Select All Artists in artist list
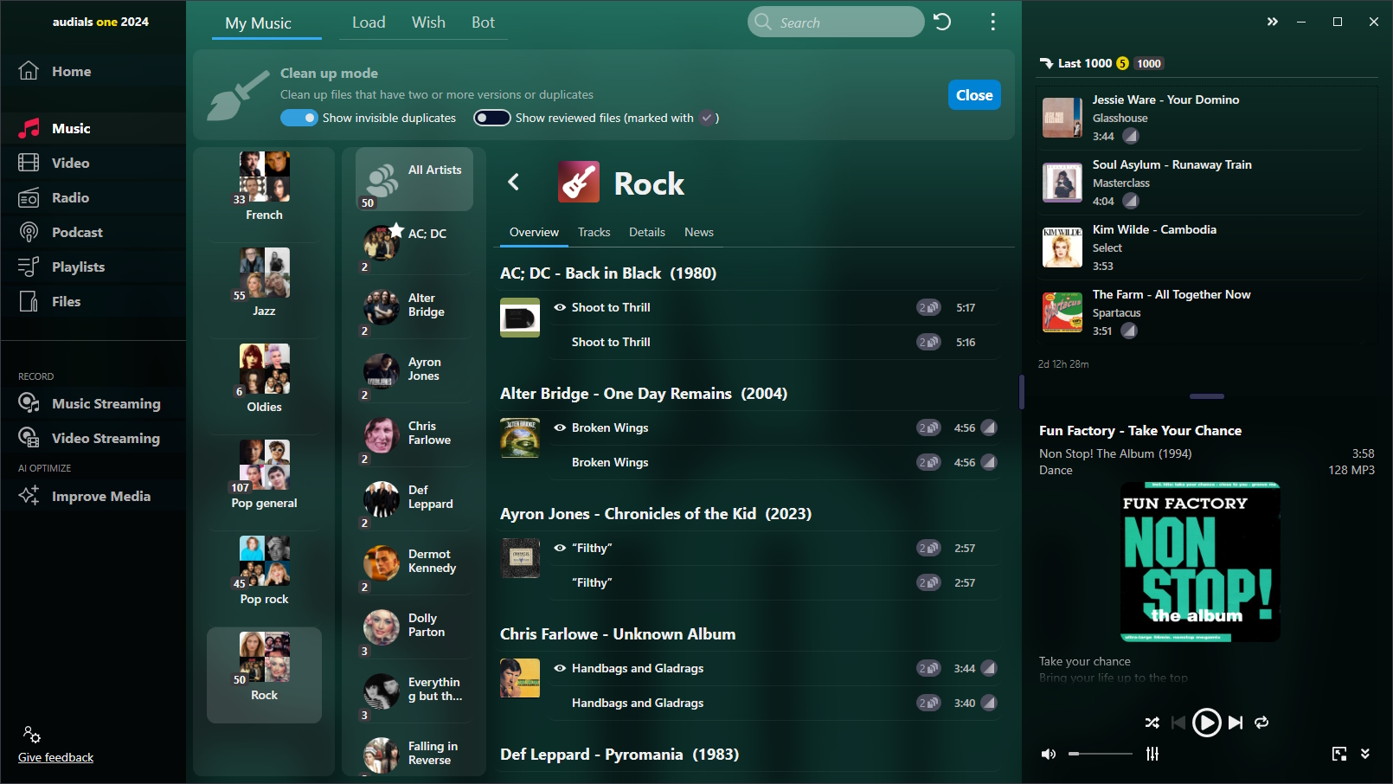 [x=414, y=179]
